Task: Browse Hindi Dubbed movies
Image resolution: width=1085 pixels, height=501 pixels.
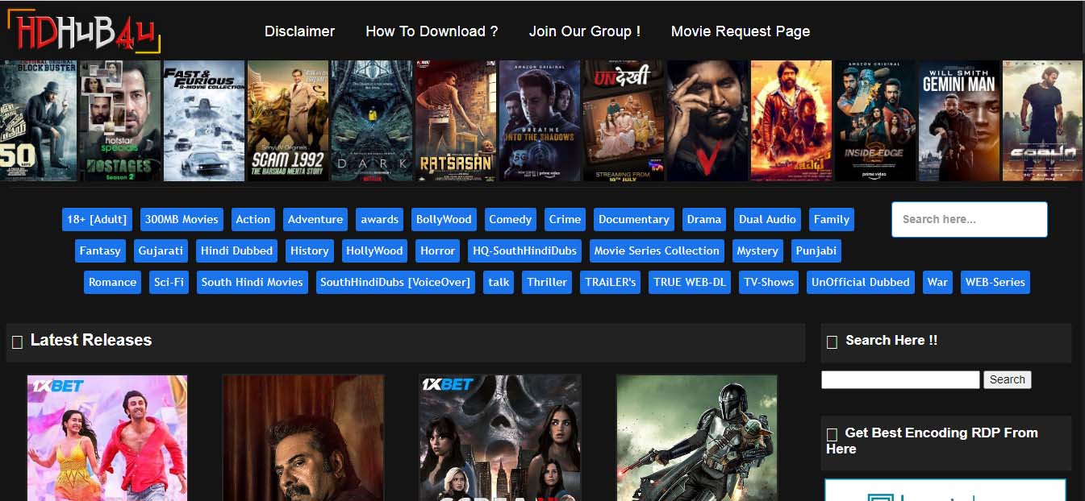Action: 237,250
